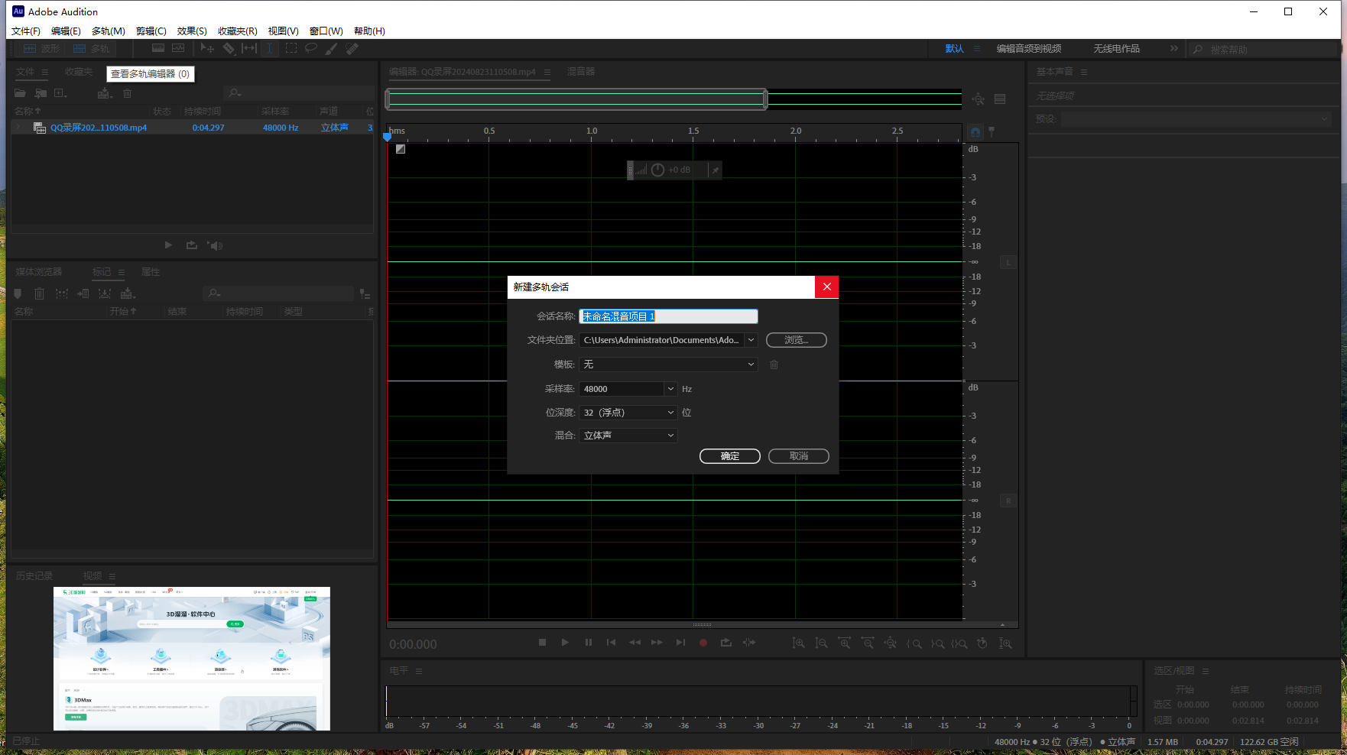Toggle loop playback in the transport bar
Viewport: 1347px width, 755px height.
(x=725, y=643)
